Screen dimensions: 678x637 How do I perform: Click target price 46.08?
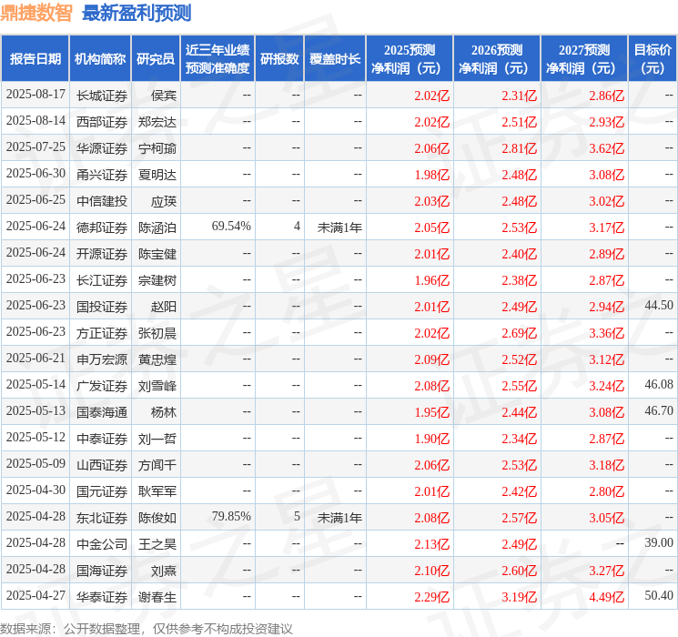(x=659, y=384)
